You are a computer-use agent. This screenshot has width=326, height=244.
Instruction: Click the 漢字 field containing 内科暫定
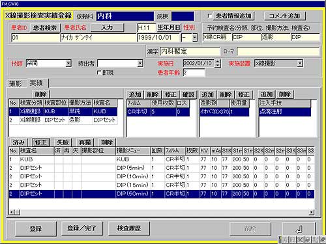(190, 51)
